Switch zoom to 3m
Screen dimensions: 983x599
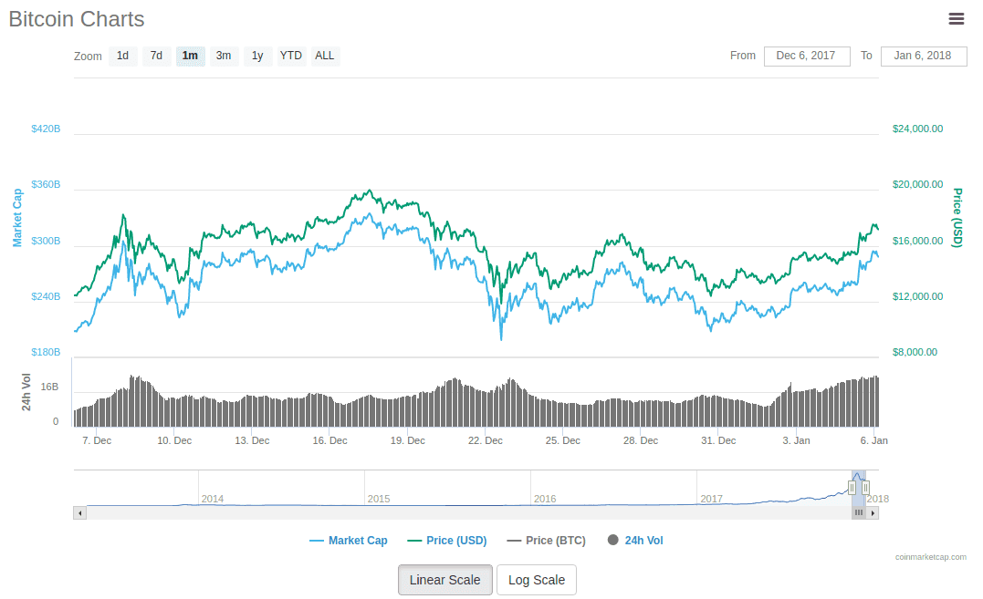[224, 57]
